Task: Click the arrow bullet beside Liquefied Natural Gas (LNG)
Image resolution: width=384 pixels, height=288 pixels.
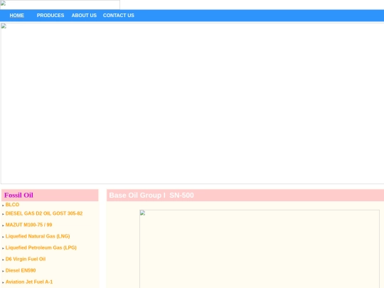Action: [x=3, y=237]
